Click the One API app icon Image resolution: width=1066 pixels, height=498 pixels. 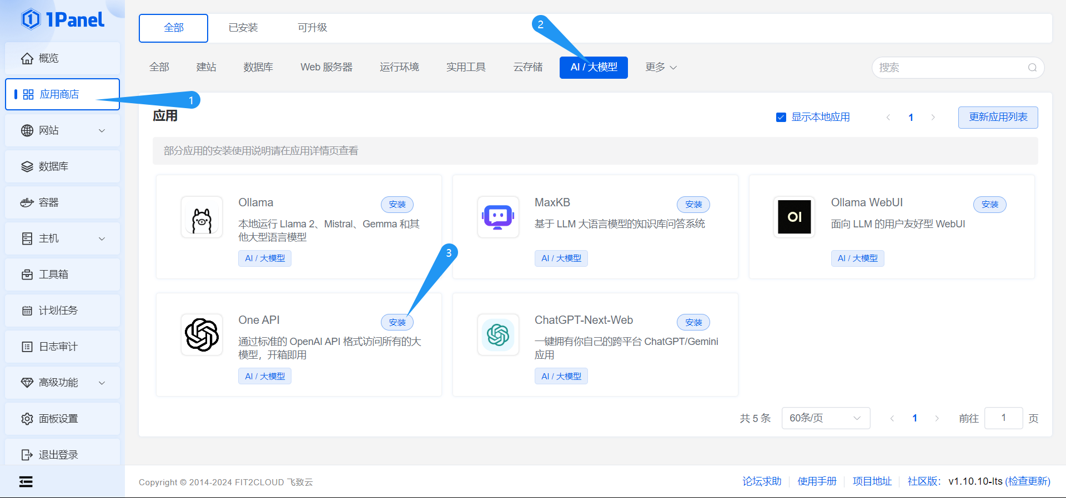tap(202, 334)
